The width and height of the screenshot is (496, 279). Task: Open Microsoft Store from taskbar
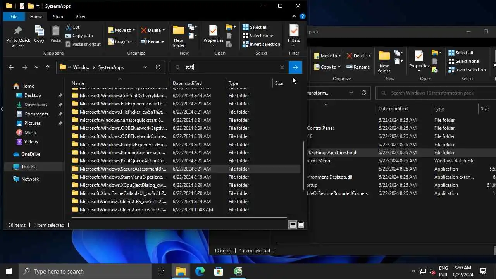click(219, 271)
